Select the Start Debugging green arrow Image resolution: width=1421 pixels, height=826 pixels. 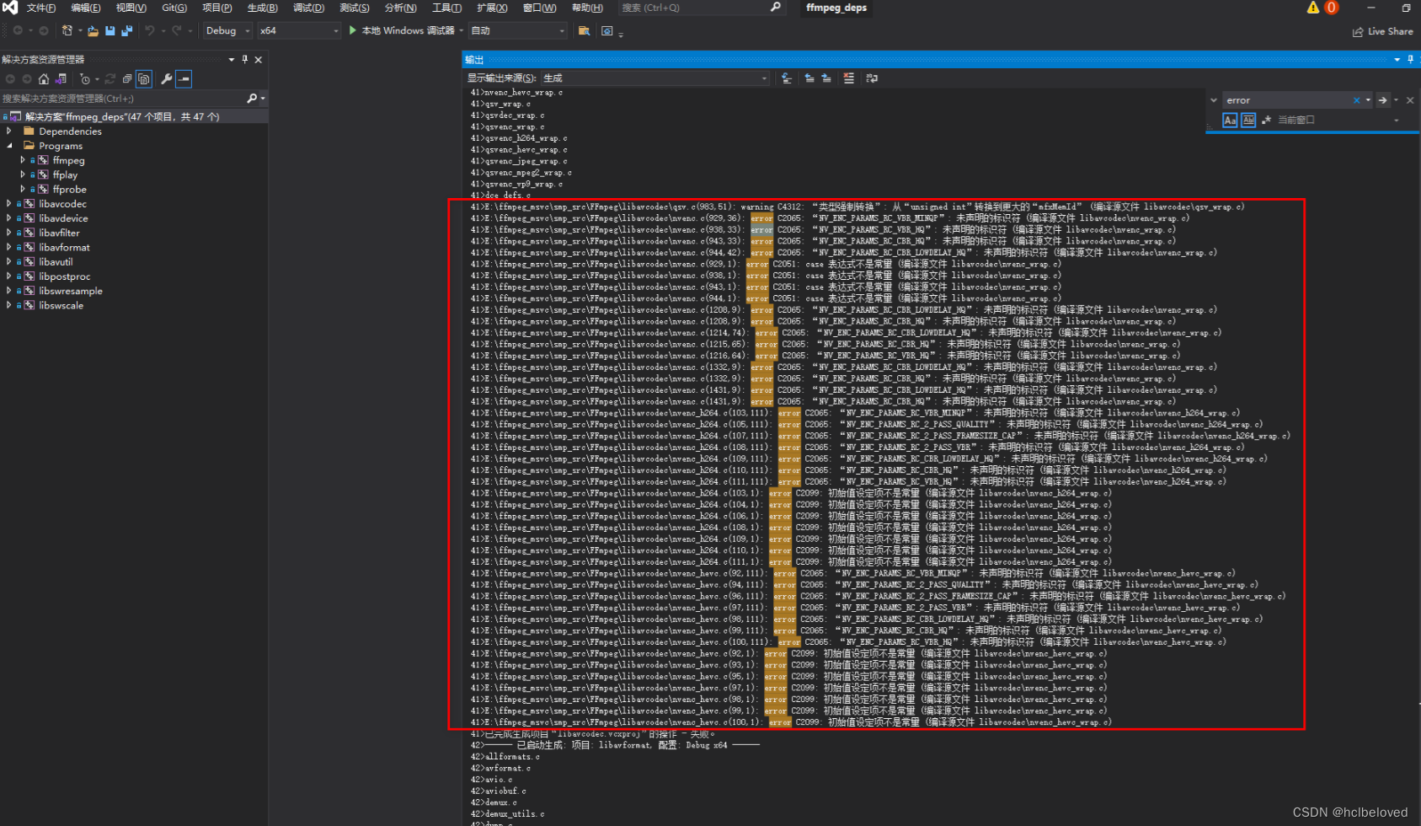pyautogui.click(x=352, y=30)
